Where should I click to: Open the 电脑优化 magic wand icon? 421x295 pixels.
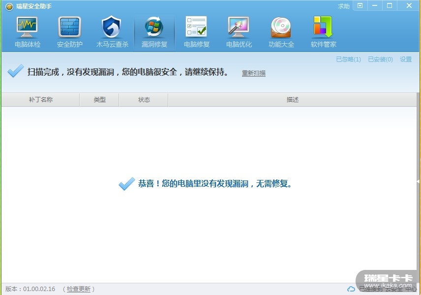coord(239,27)
